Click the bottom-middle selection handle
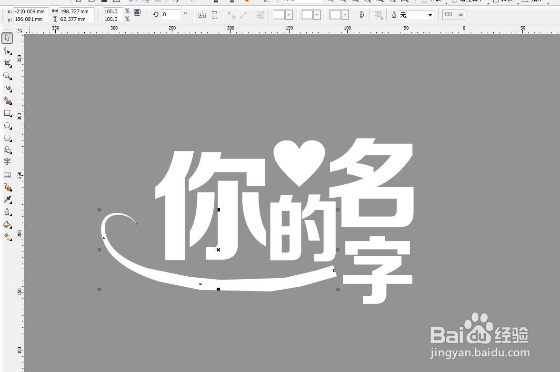 (x=218, y=289)
